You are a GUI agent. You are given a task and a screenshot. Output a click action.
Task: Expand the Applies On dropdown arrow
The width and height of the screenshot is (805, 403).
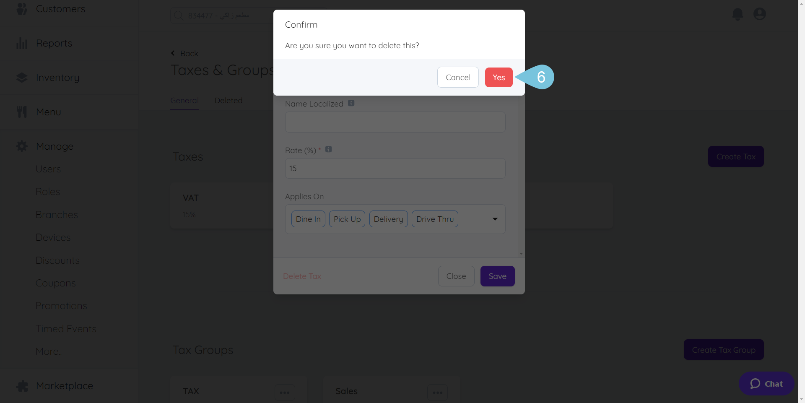click(495, 219)
